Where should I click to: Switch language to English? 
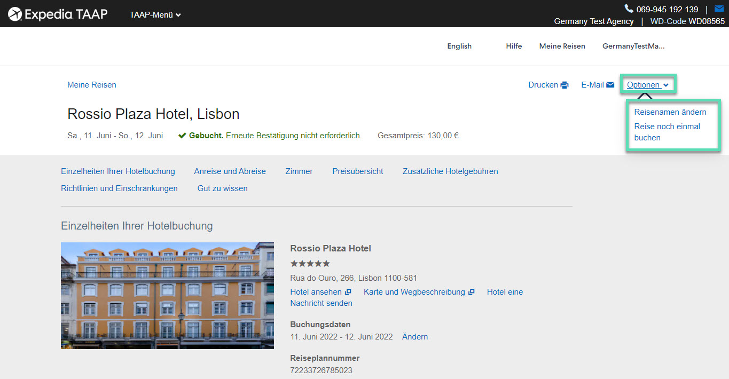459,46
